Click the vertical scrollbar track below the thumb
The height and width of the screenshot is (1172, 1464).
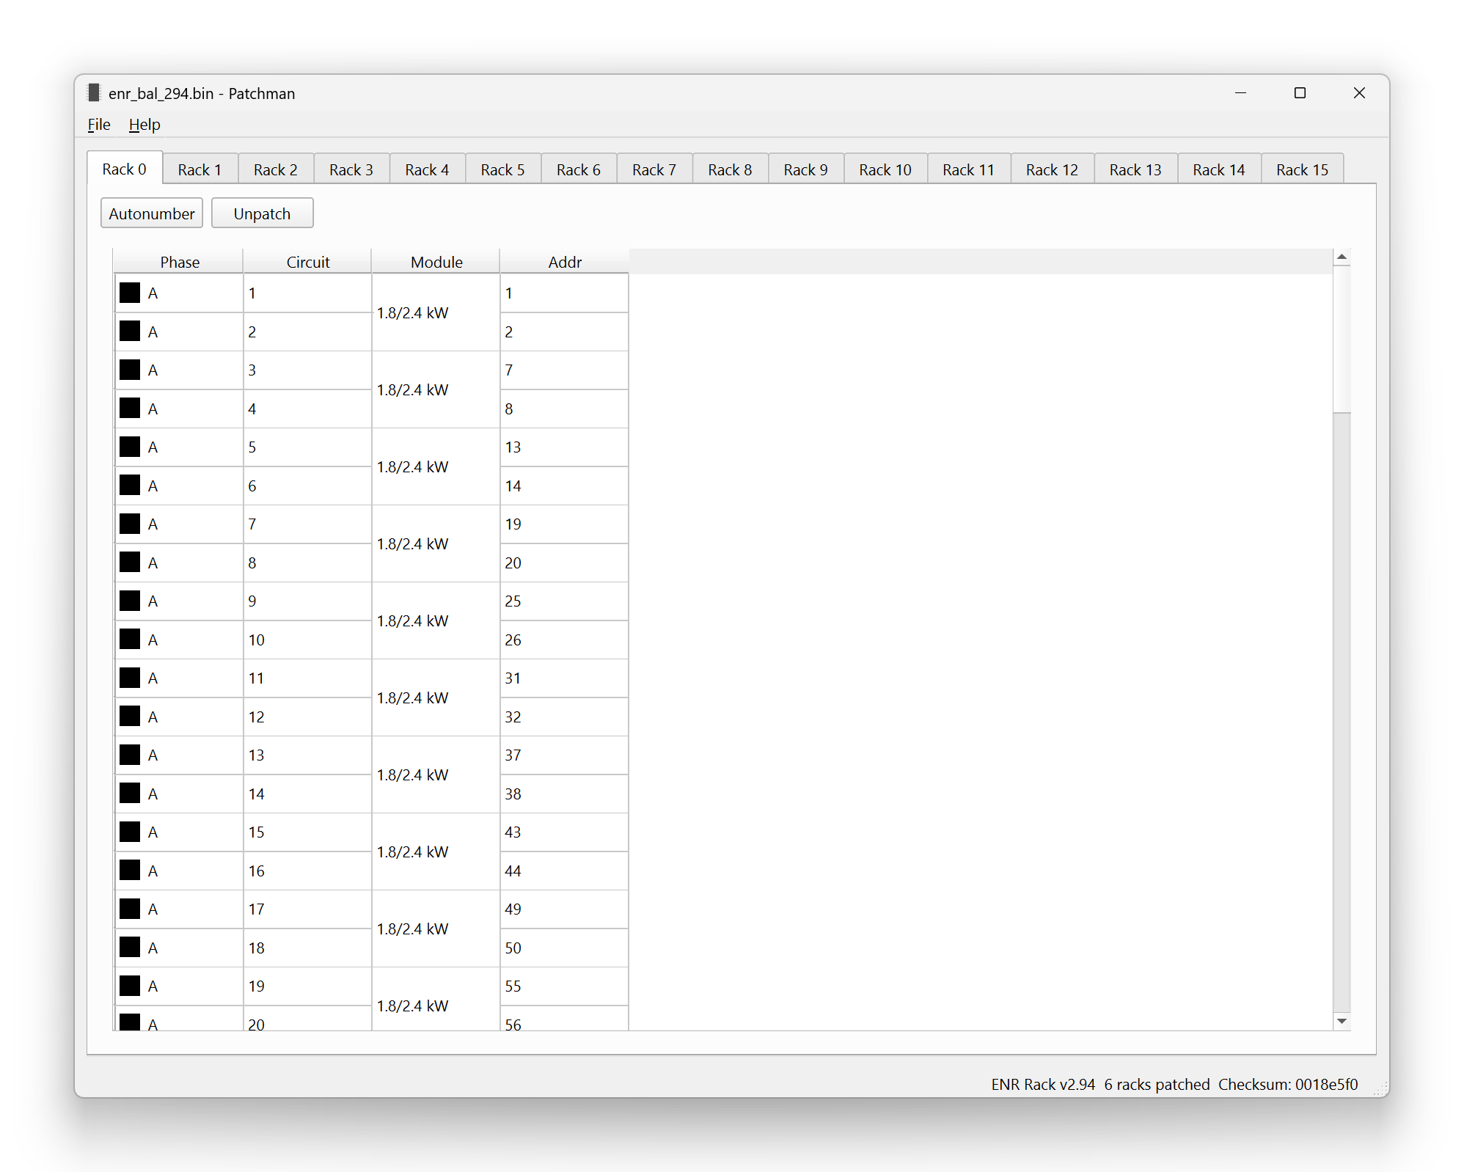click(x=1342, y=711)
